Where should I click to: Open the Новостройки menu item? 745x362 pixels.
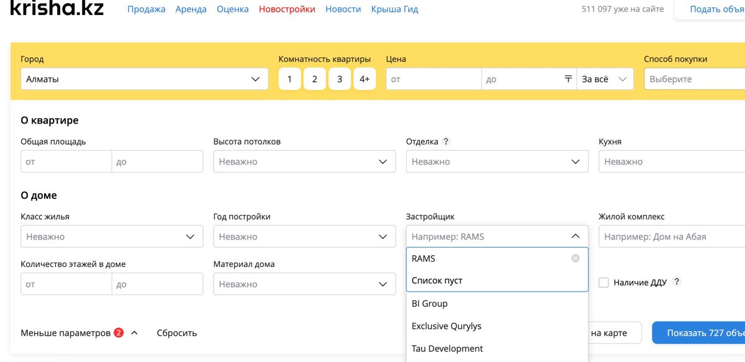point(287,9)
